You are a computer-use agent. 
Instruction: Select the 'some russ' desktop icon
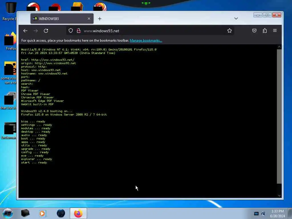pyautogui.click(x=9, y=73)
